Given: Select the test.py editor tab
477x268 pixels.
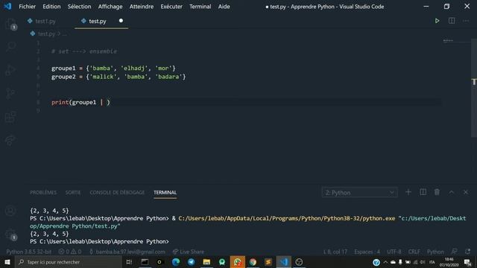Looking at the screenshot, I should click(x=98, y=22).
